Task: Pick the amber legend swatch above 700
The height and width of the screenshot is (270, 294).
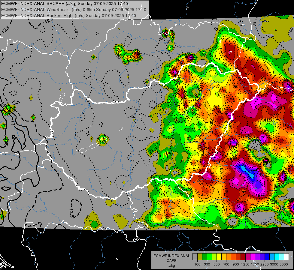Action: 224,256
